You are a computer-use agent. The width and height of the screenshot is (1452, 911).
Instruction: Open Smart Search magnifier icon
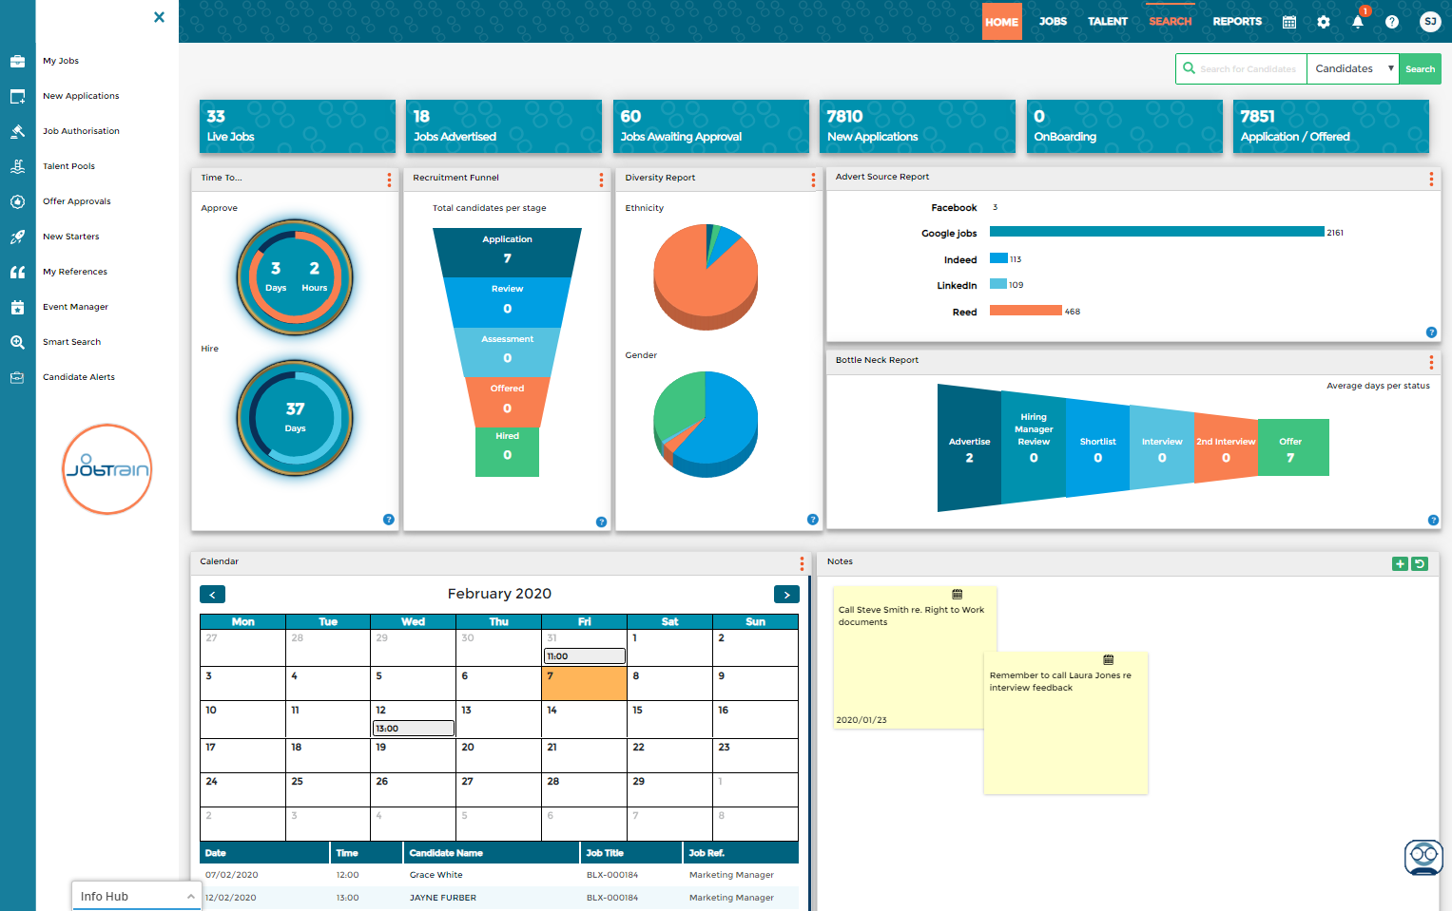pyautogui.click(x=17, y=341)
